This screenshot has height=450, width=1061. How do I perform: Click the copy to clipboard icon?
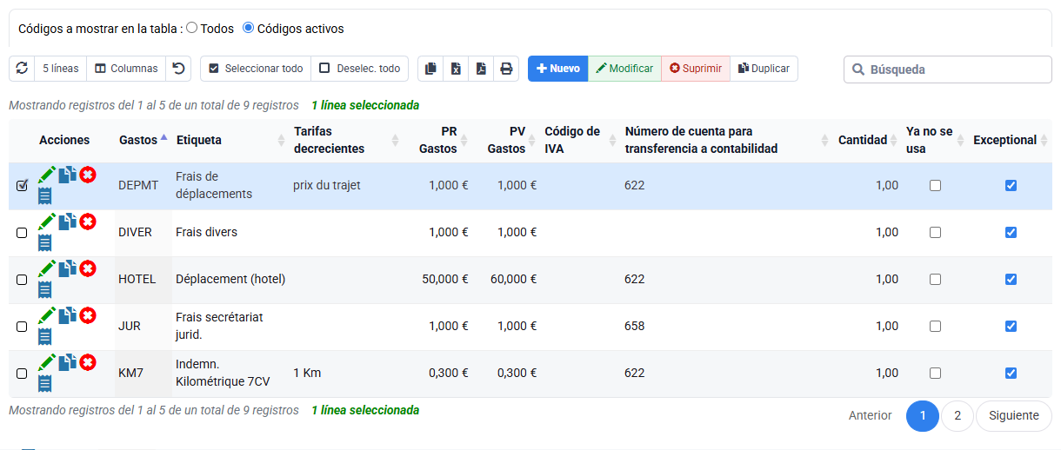pos(430,69)
